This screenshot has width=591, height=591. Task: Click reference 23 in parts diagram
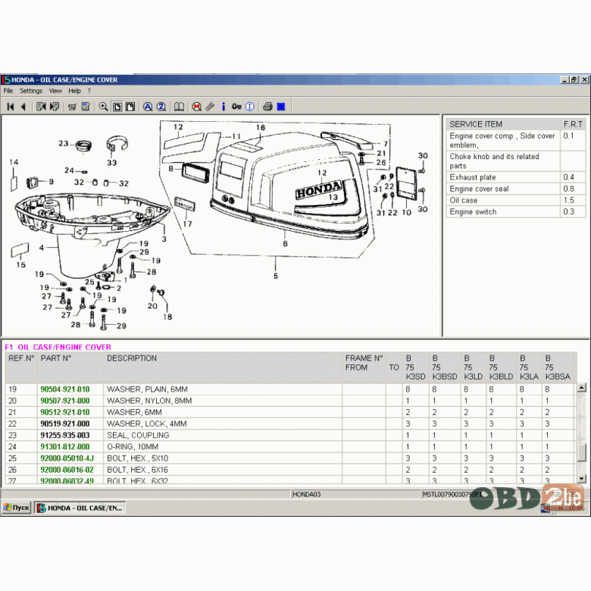pos(64,143)
